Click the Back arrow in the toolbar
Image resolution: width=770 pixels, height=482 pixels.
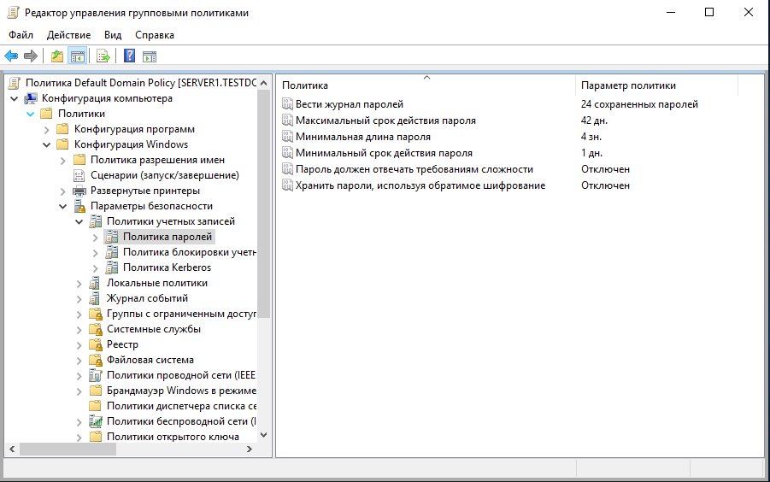[x=11, y=56]
